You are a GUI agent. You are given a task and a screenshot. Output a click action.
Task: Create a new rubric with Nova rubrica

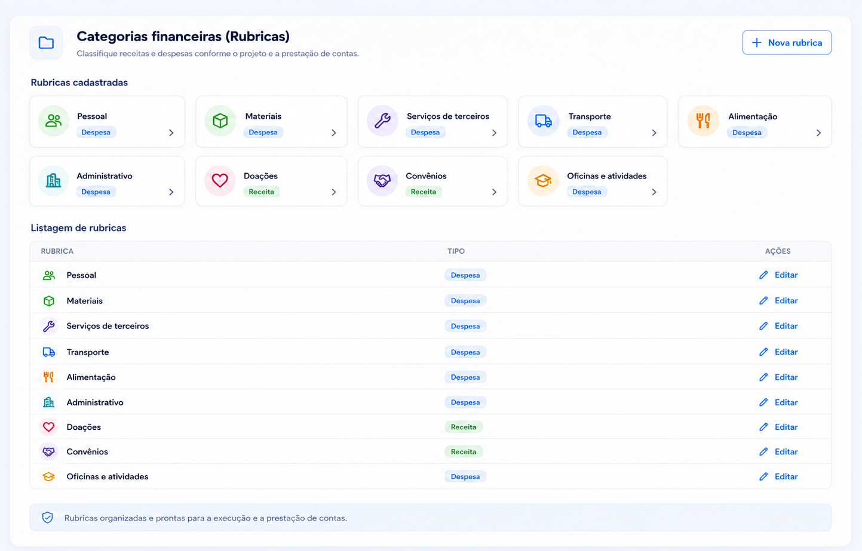[x=787, y=42]
